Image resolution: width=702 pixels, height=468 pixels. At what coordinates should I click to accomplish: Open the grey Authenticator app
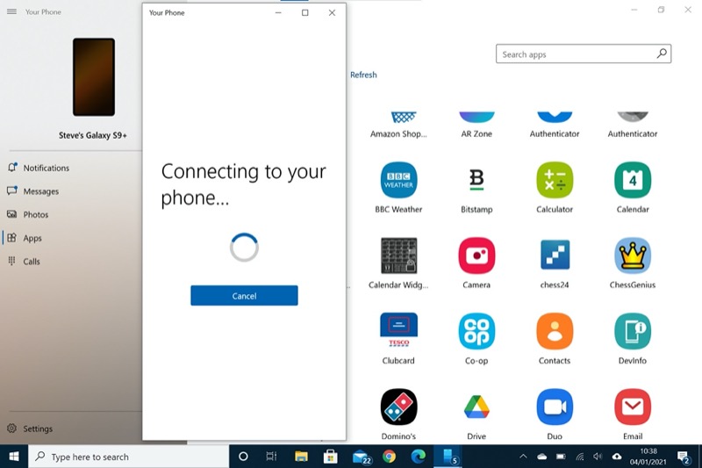632,118
